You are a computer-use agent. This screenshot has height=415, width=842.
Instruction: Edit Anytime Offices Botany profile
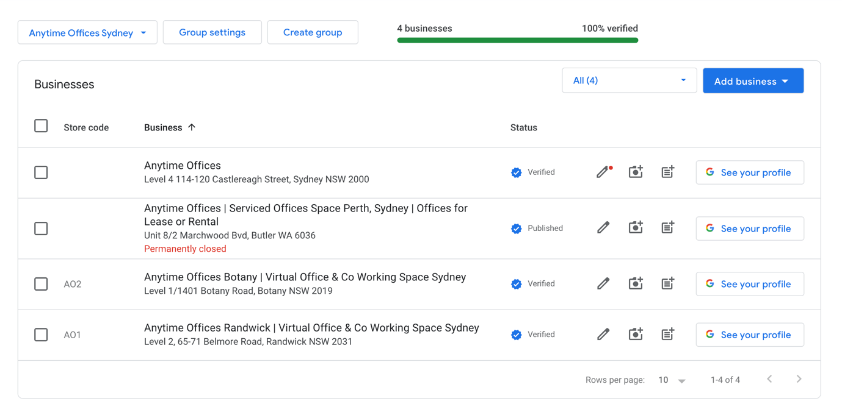click(603, 284)
